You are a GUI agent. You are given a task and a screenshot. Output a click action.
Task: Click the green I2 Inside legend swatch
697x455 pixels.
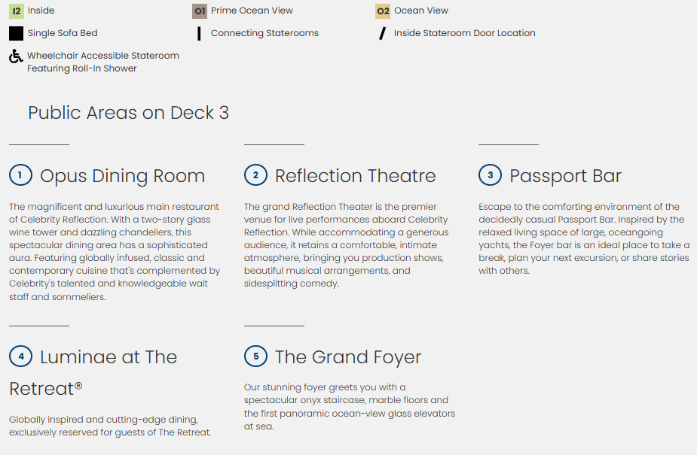[x=17, y=11]
